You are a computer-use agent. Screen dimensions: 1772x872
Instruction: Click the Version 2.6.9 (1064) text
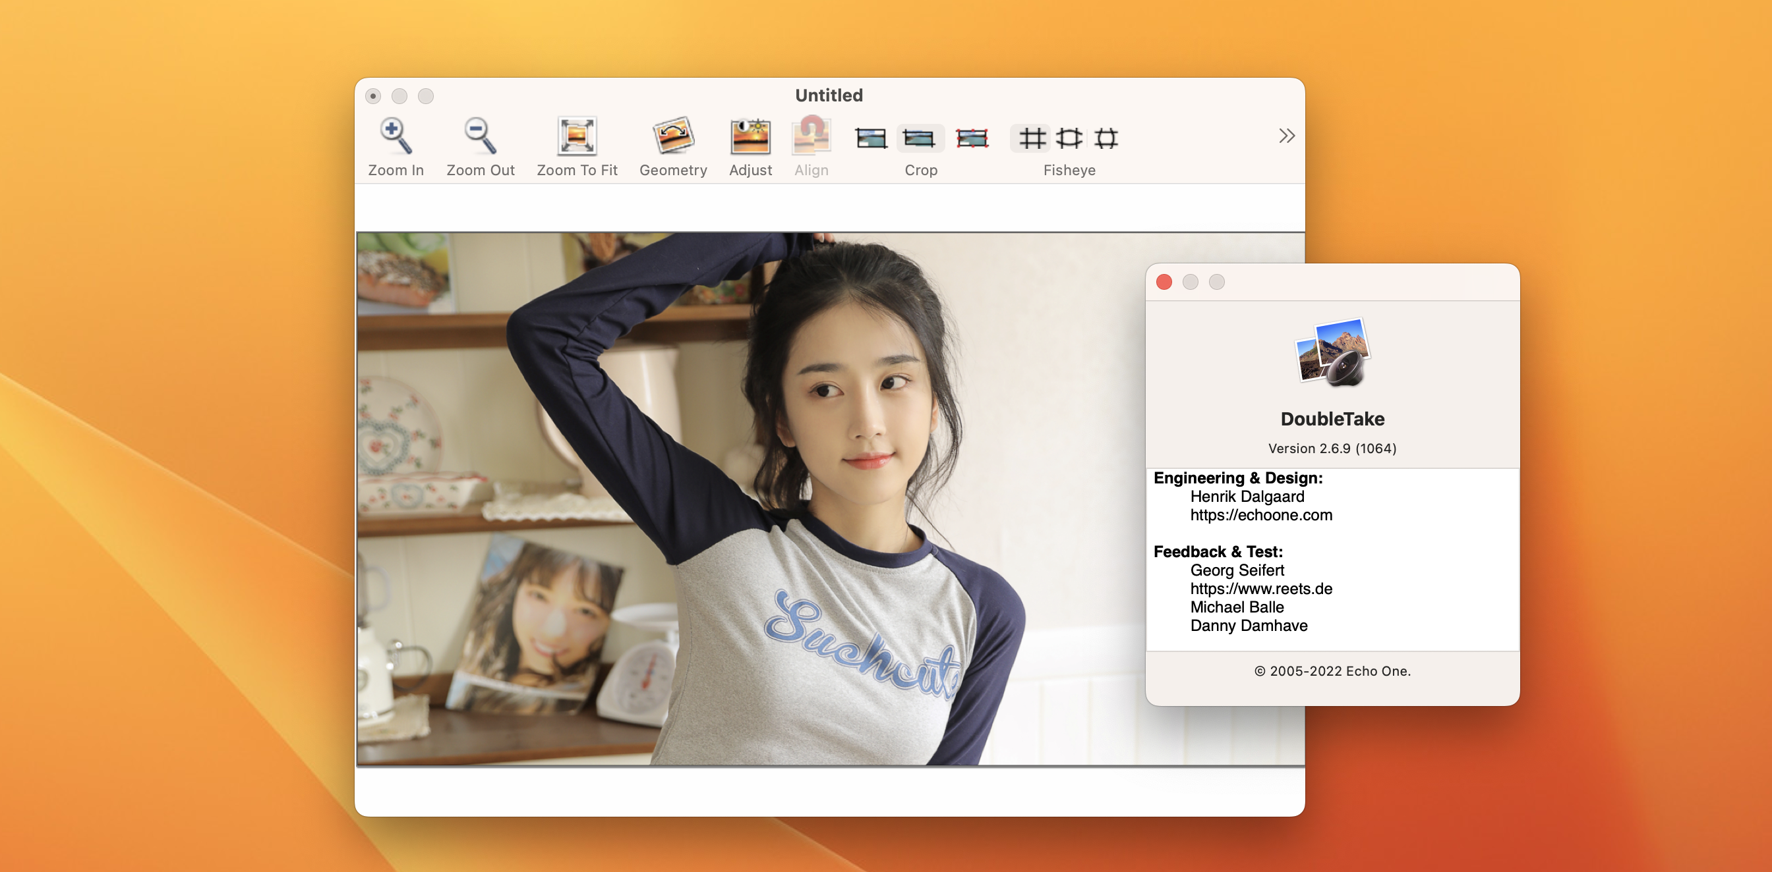point(1332,449)
